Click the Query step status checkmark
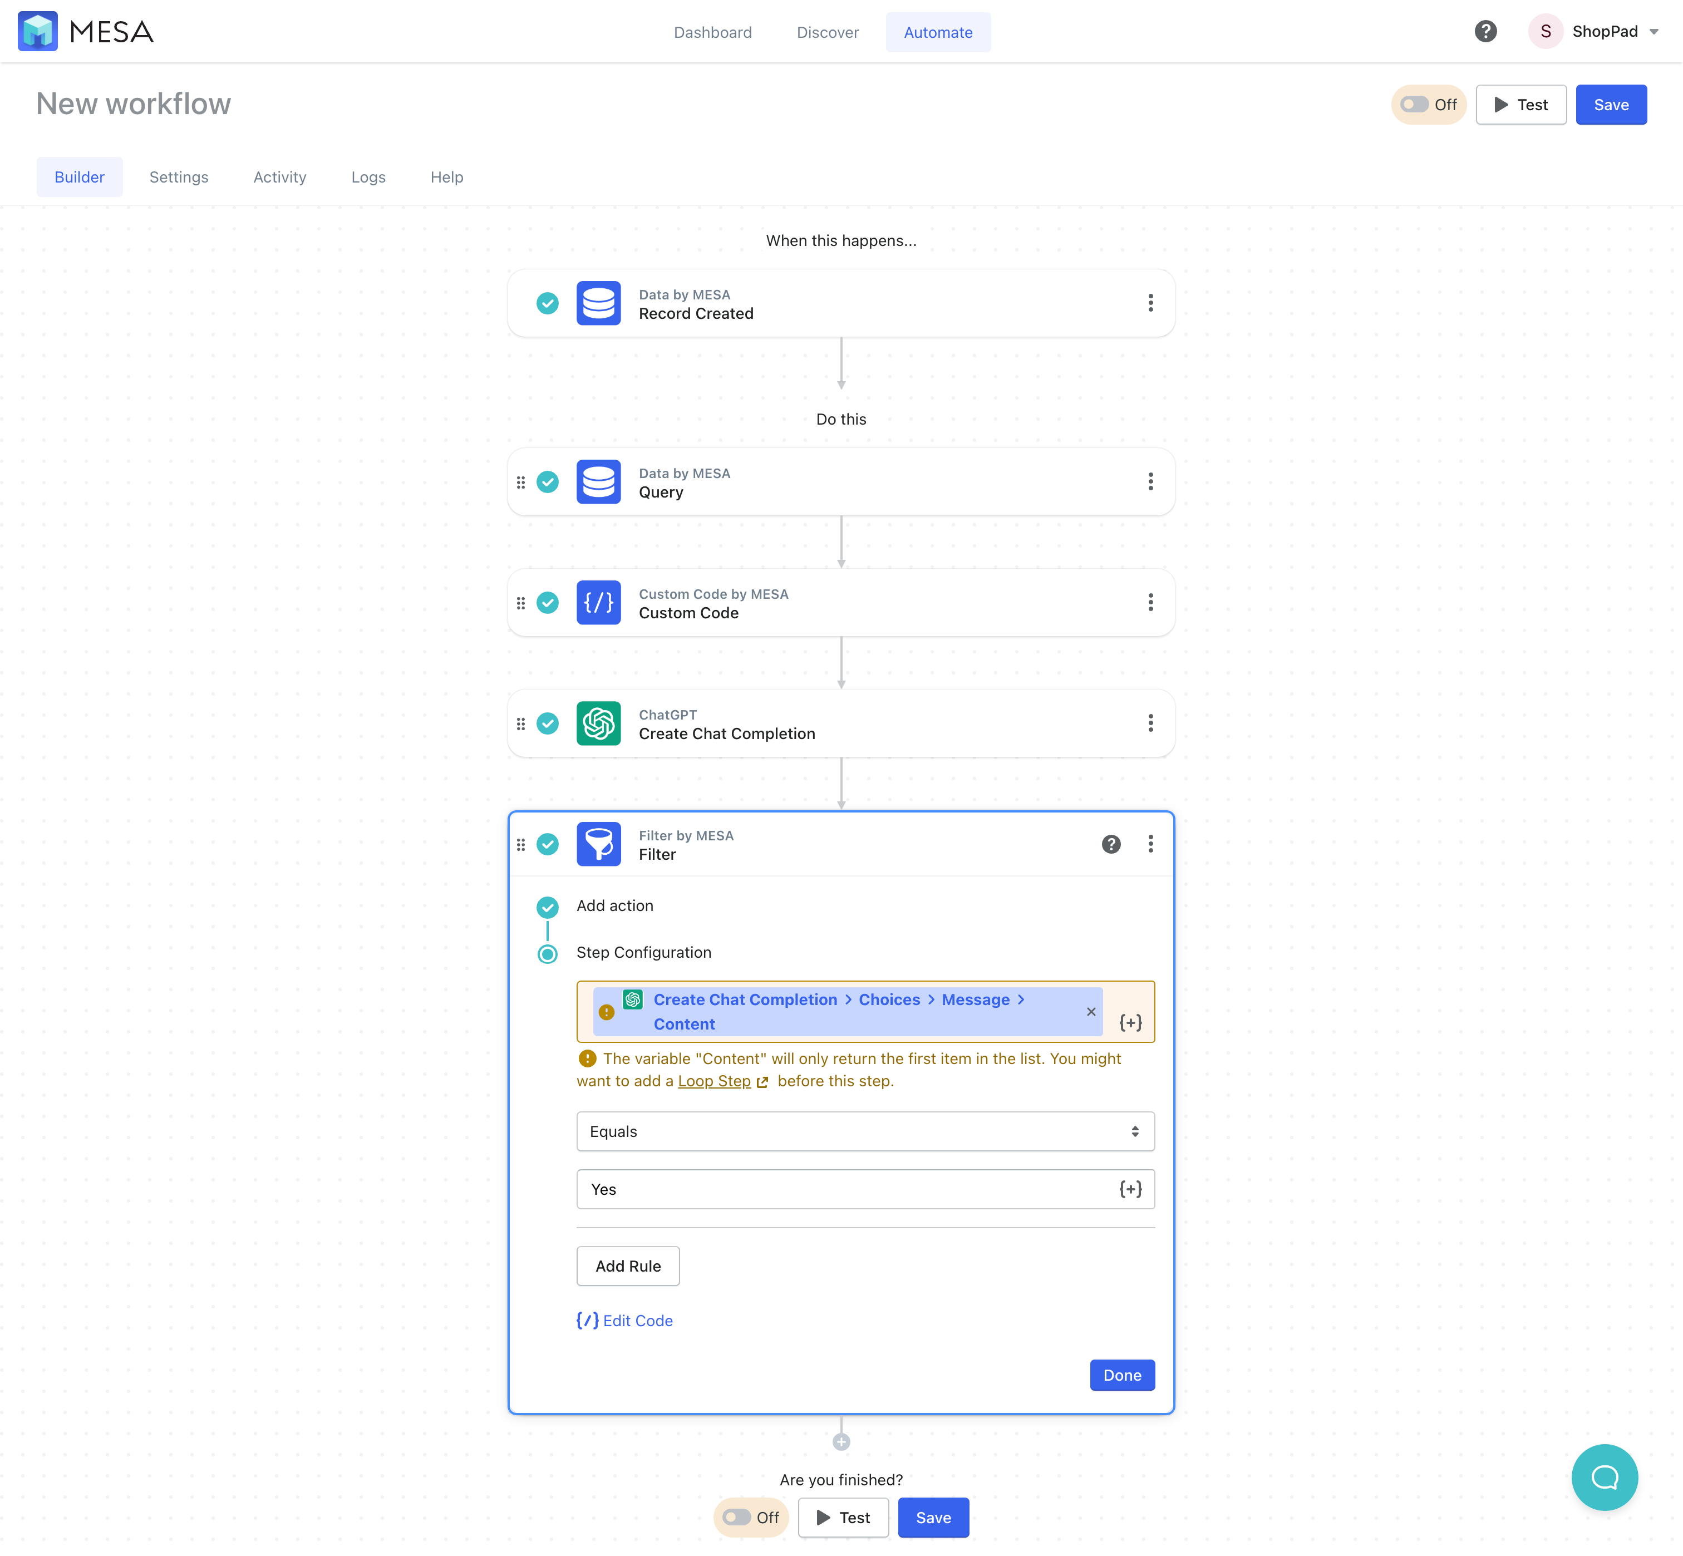This screenshot has height=1556, width=1683. (547, 481)
